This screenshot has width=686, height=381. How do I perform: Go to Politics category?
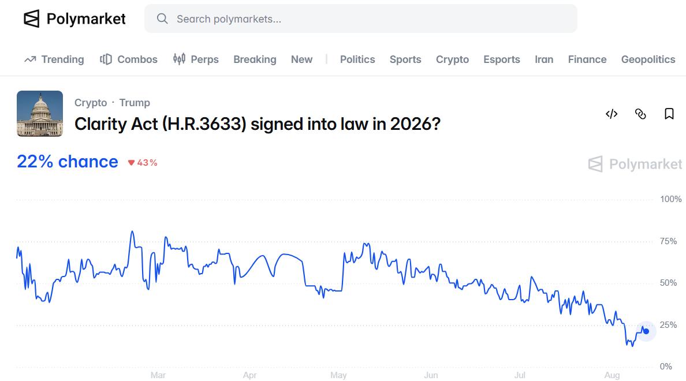click(357, 59)
